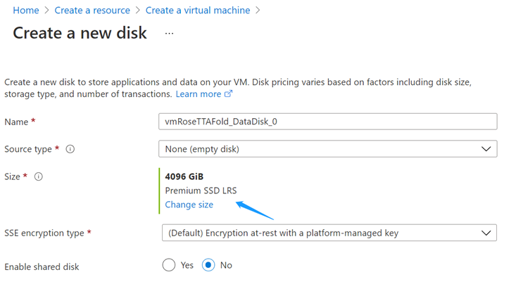The width and height of the screenshot is (516, 303).
Task: Click the Size info icon
Action: (39, 176)
